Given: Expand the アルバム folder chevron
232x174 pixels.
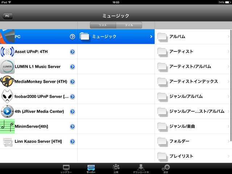Looking at the screenshot, I should [228, 37].
